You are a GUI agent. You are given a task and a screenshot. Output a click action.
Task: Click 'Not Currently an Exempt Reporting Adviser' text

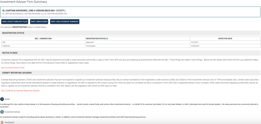tap(20, 91)
